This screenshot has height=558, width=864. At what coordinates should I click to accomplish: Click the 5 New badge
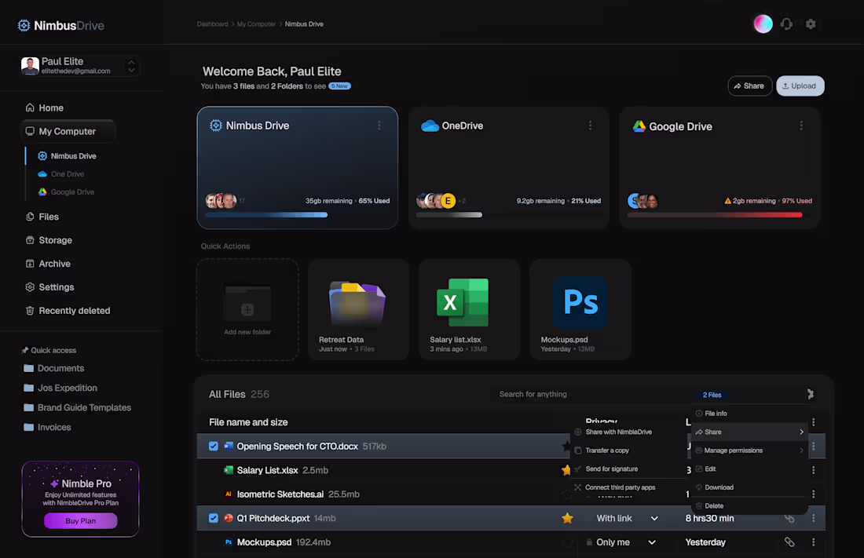tap(339, 86)
